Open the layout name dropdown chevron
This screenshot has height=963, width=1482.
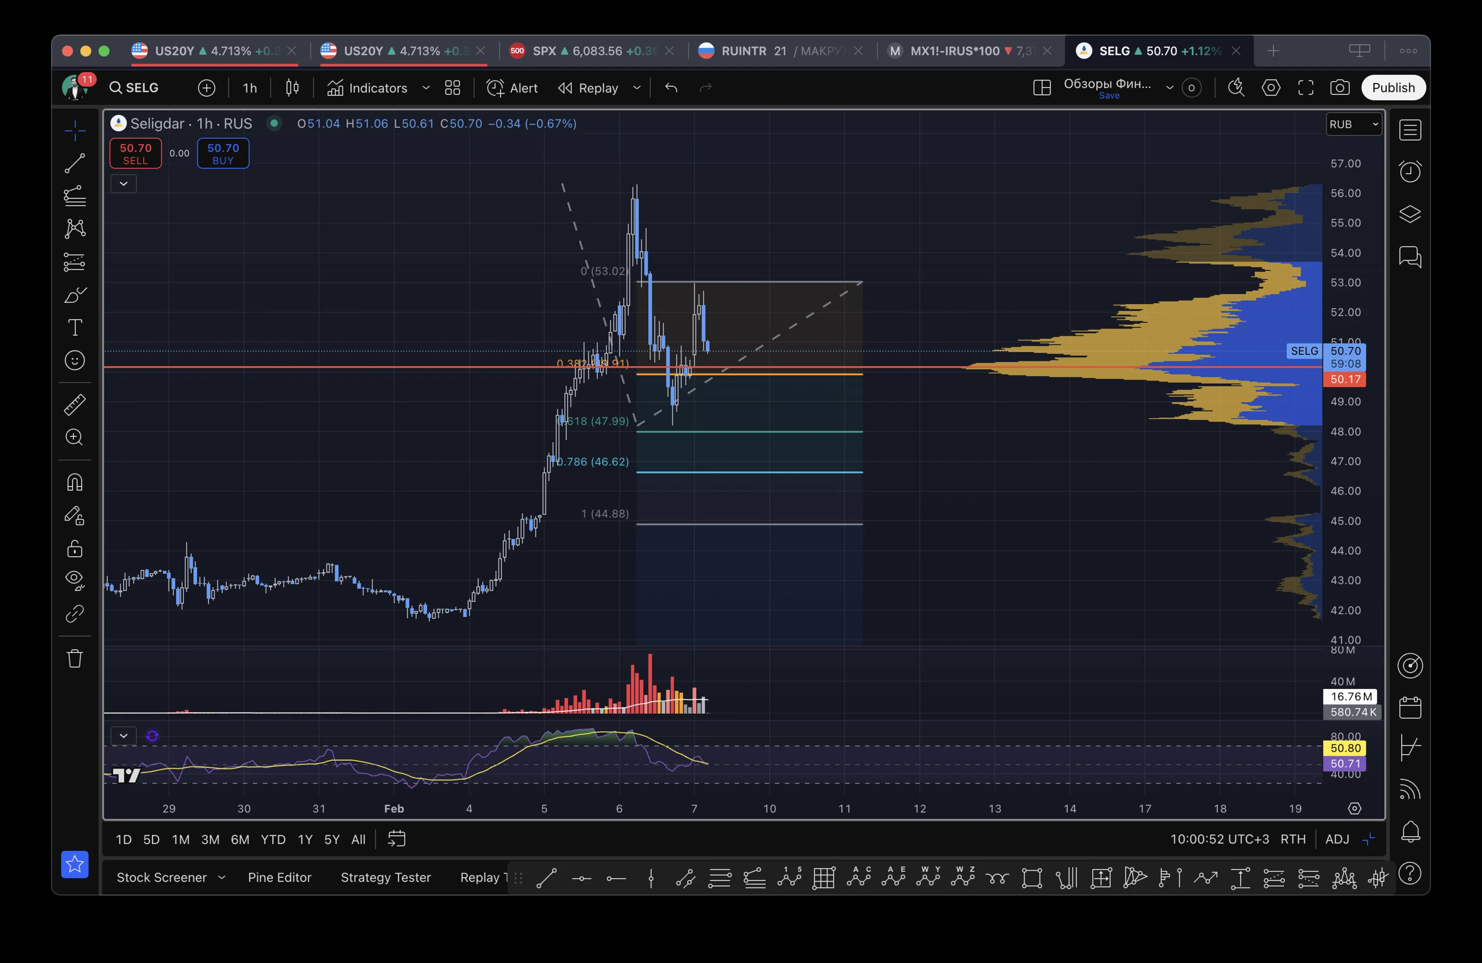(1169, 88)
